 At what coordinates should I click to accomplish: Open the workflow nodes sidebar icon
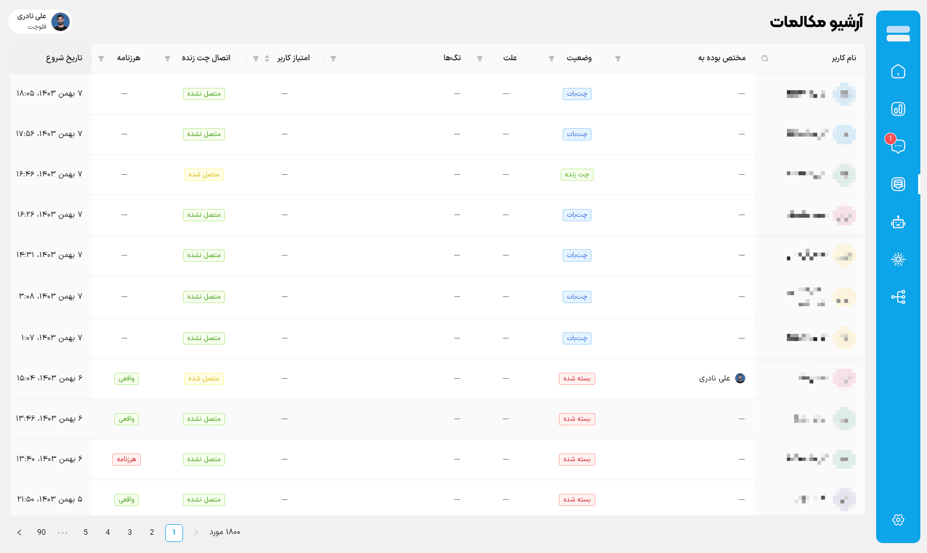898,297
